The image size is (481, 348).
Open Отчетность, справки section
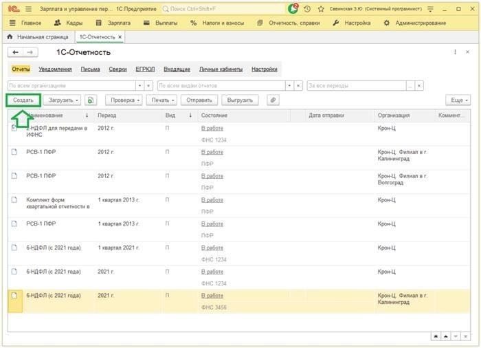(x=289, y=23)
